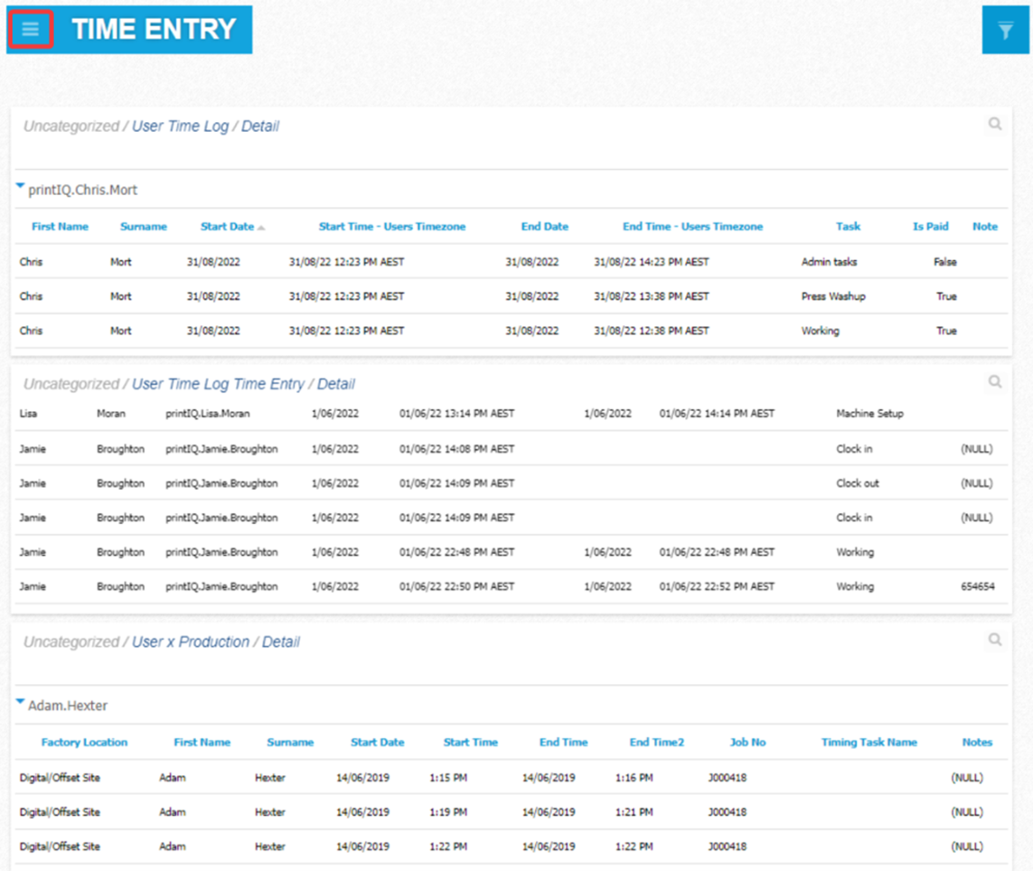Open the filter funnel button
This screenshot has height=871, width=1033.
click(1005, 31)
